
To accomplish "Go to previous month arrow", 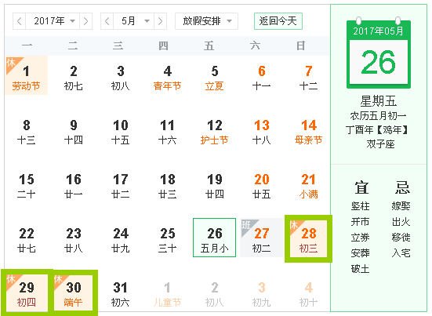I will click(107, 21).
